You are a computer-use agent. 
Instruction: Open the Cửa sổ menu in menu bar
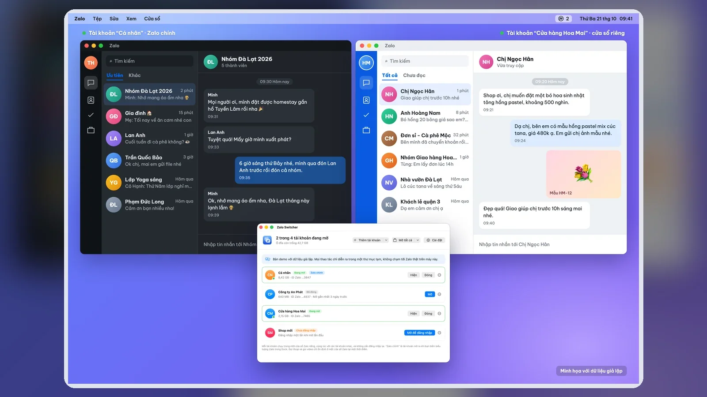click(152, 19)
